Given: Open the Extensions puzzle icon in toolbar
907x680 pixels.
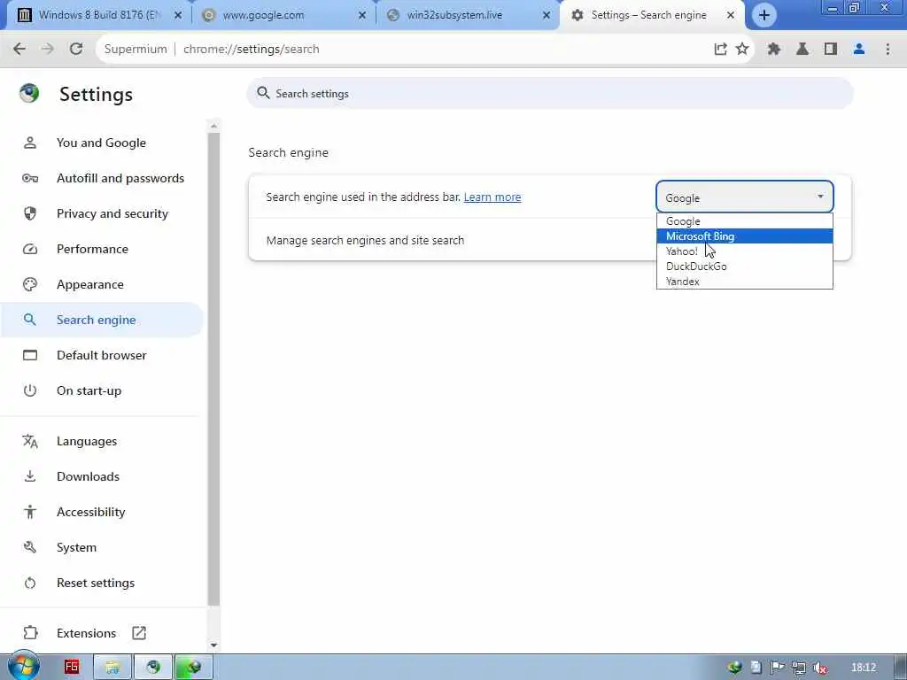Looking at the screenshot, I should coord(774,50).
